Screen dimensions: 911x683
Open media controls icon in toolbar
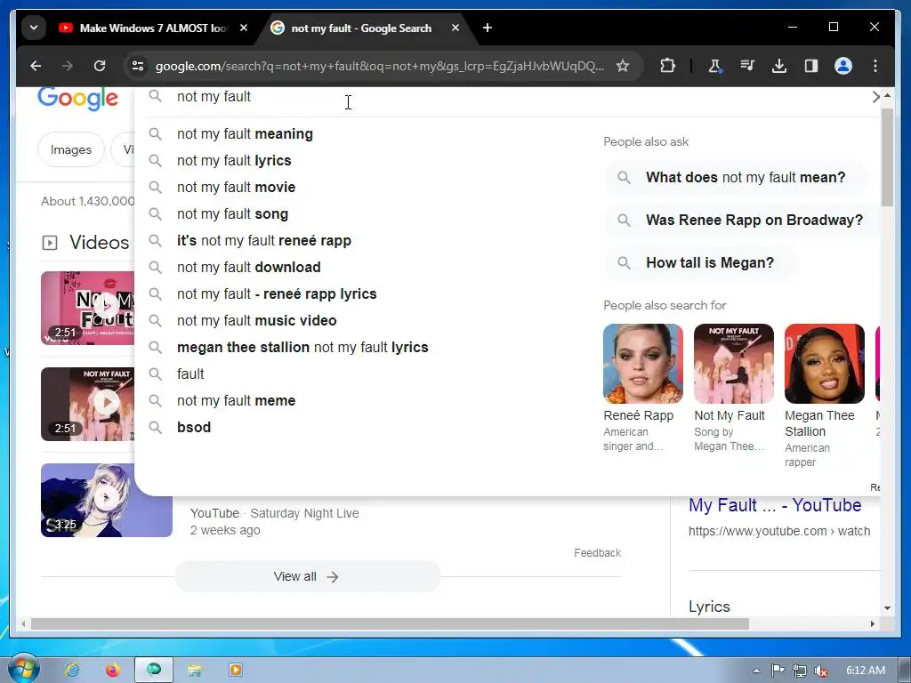click(747, 66)
